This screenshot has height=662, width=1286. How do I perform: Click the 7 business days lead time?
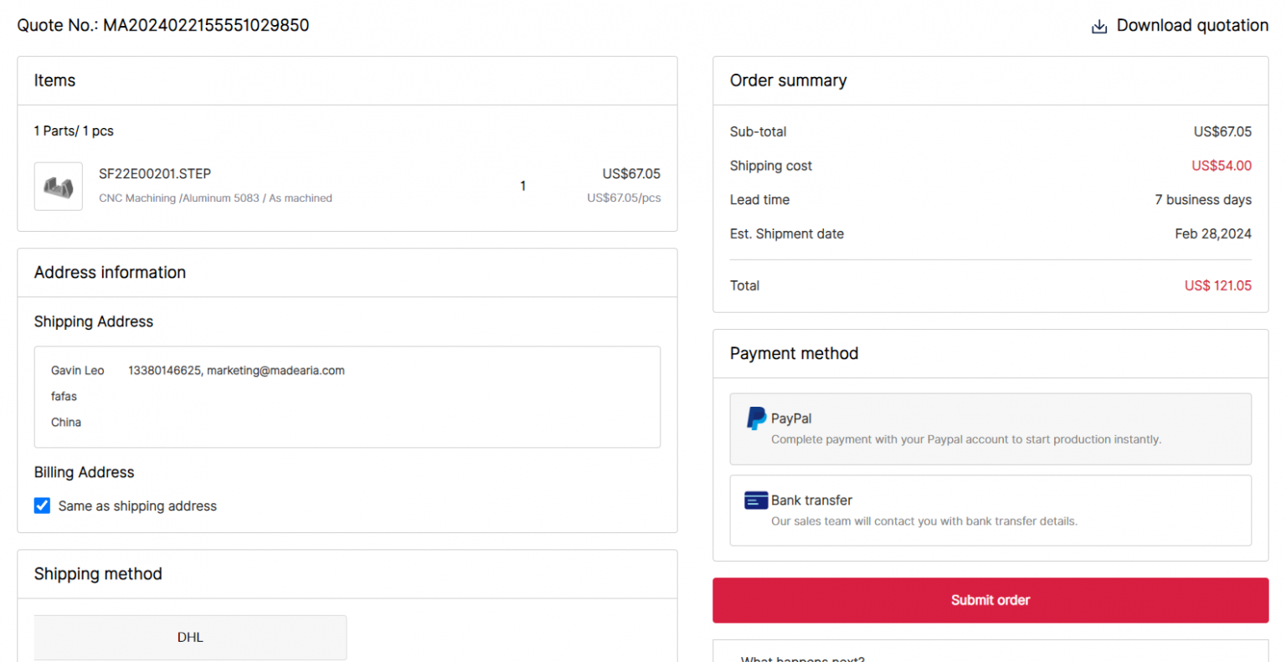1202,200
